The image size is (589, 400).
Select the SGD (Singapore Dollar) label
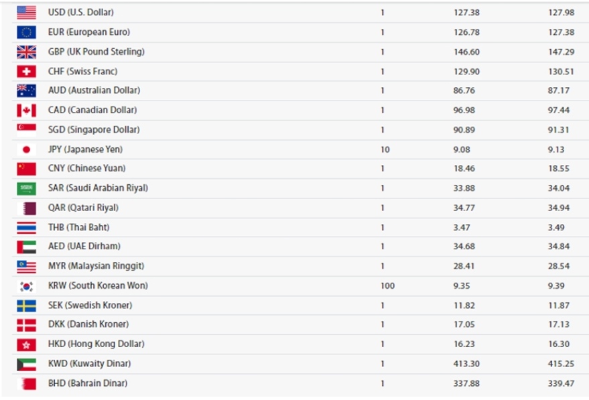pos(94,129)
